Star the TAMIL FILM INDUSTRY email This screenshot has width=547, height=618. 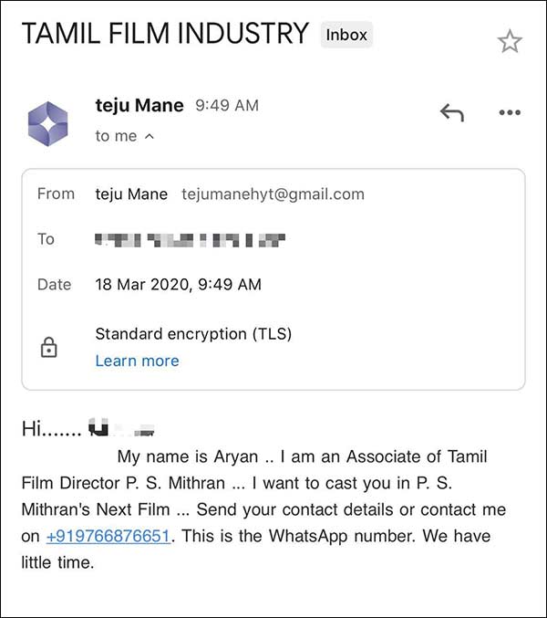pyautogui.click(x=510, y=41)
